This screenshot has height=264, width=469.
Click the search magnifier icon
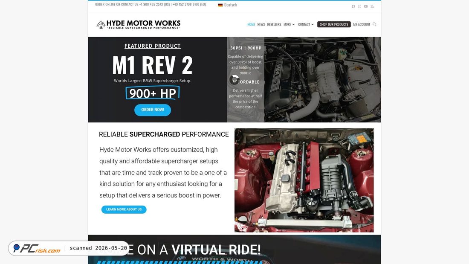tap(374, 24)
